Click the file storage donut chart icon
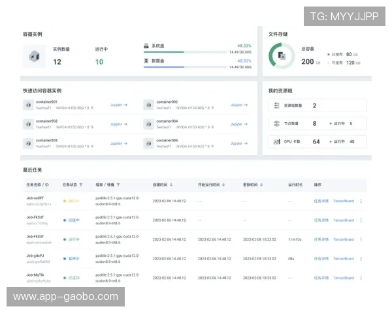This screenshot has width=392, height=313. [x=280, y=56]
